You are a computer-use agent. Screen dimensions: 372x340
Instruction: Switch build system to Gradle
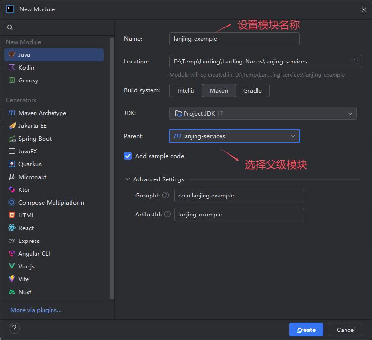(x=252, y=91)
